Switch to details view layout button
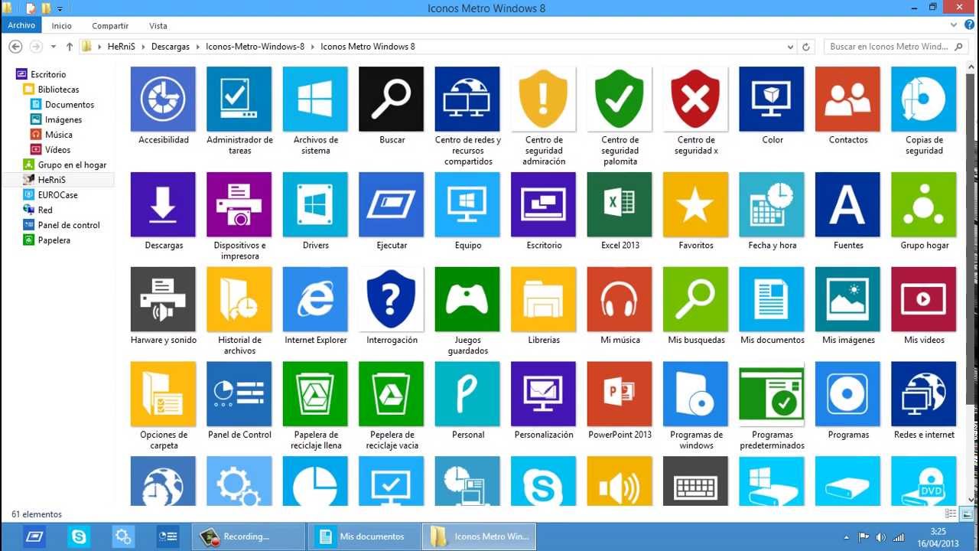This screenshot has height=551, width=979. [x=951, y=514]
